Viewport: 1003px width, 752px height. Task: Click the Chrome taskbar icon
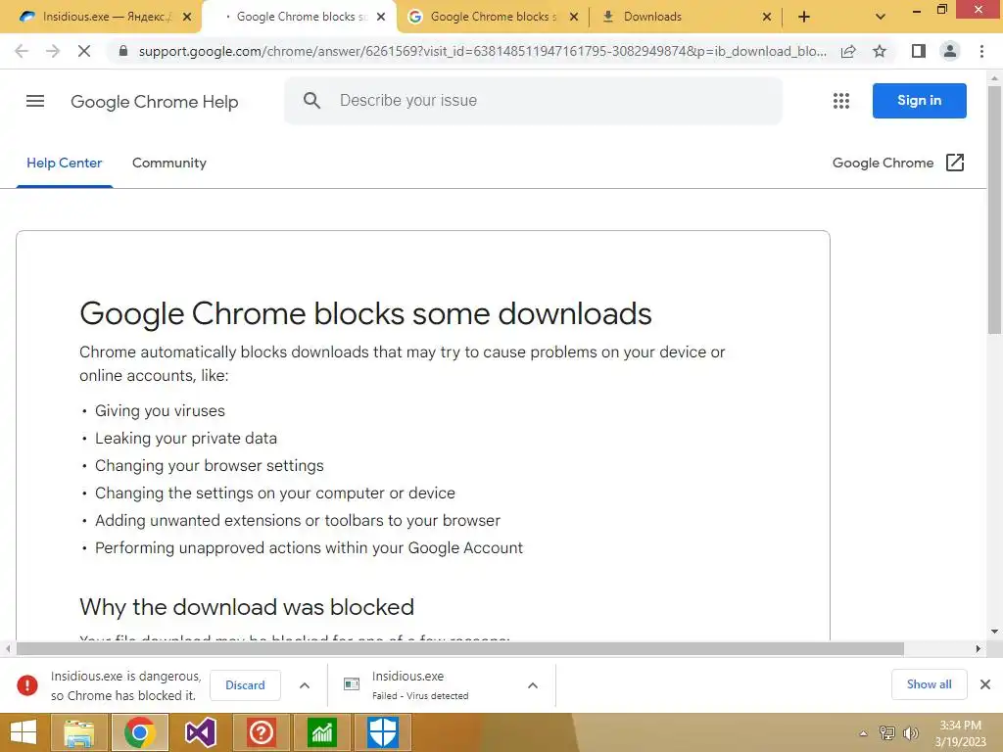click(139, 732)
